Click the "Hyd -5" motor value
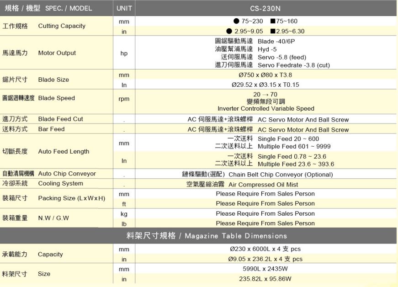The width and height of the screenshot is (398, 287). point(267,49)
